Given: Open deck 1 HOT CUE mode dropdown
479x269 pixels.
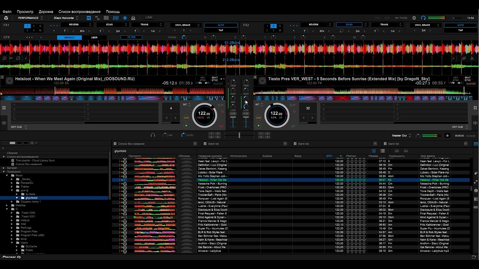Looking at the screenshot, I should click(19, 127).
